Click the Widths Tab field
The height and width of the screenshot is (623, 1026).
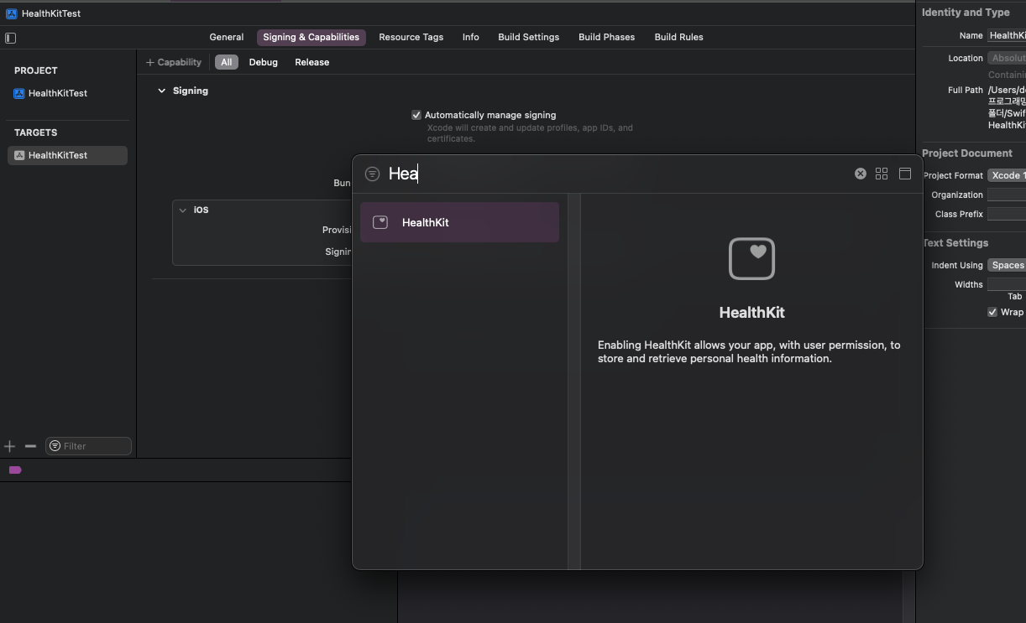pyautogui.click(x=1007, y=284)
